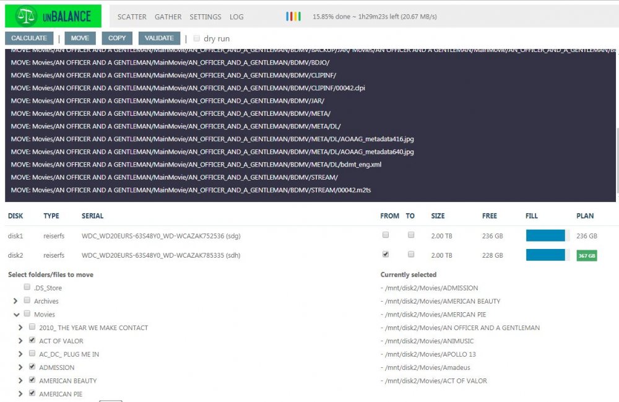The width and height of the screenshot is (619, 402).
Task: Uncheck the ACT OF VALOR folder
Action: tap(32, 340)
